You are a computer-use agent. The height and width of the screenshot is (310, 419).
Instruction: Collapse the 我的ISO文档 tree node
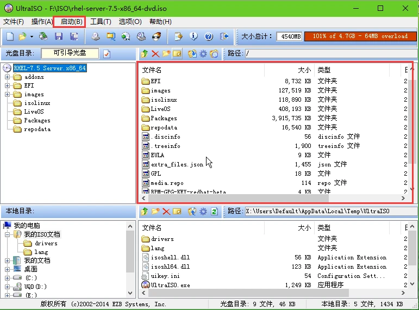click(7, 234)
